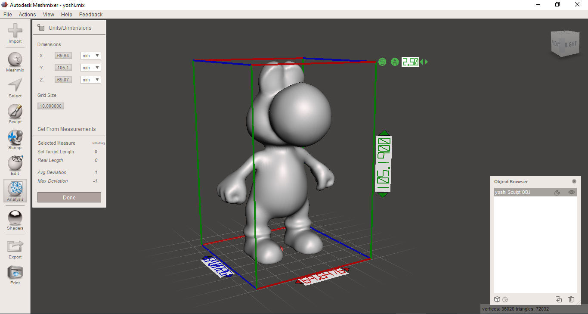Open the Z dimension units dropdown
The width and height of the screenshot is (588, 314).
91,80
